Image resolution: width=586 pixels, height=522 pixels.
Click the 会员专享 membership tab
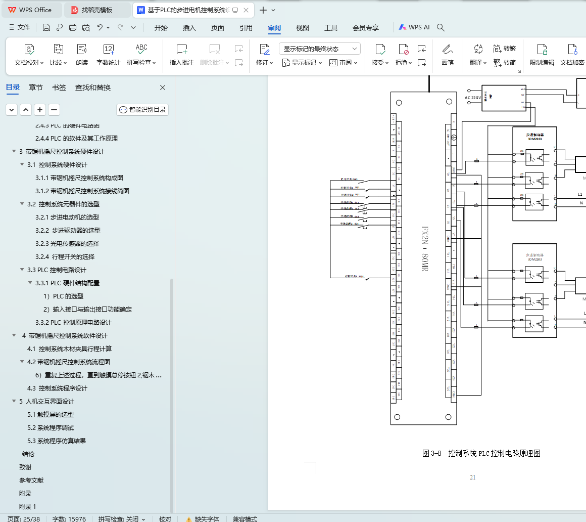366,28
